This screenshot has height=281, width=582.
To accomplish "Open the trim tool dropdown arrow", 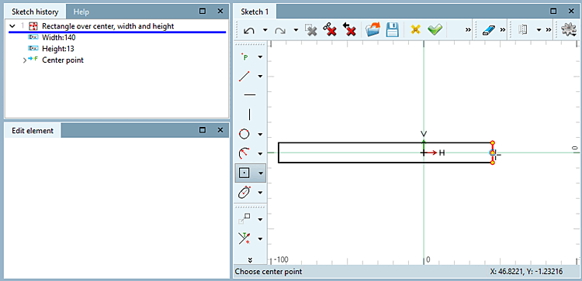I will [260, 238].
